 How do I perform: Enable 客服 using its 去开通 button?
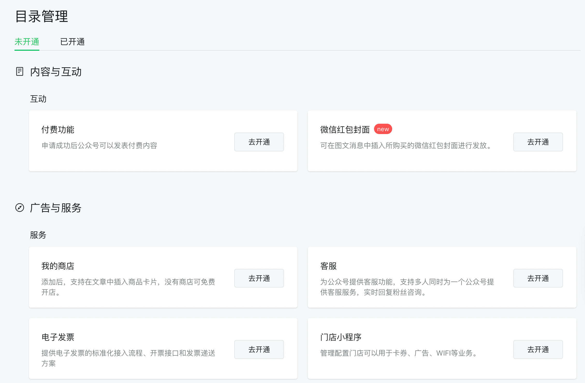click(x=538, y=278)
